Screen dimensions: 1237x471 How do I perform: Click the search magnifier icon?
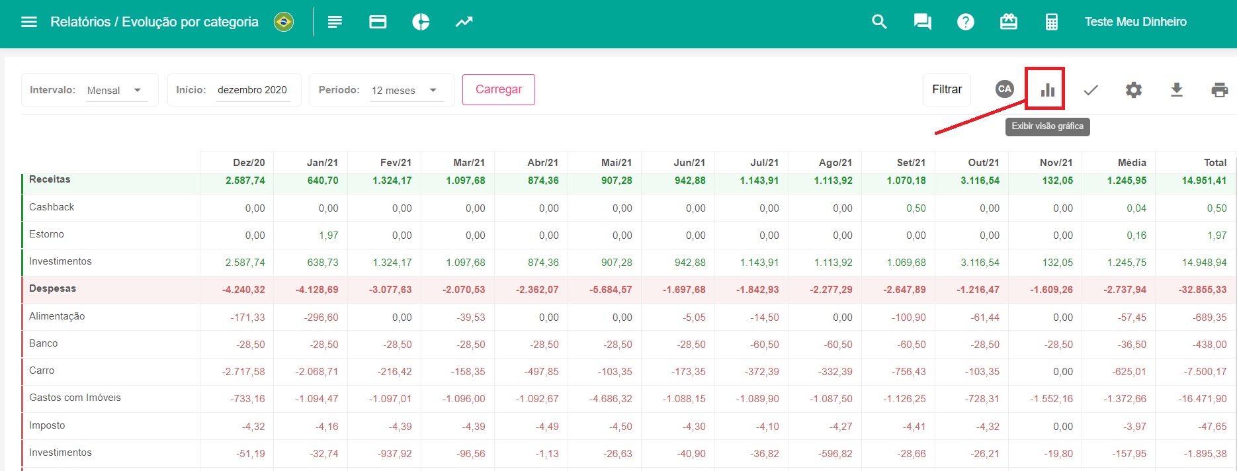tap(879, 22)
